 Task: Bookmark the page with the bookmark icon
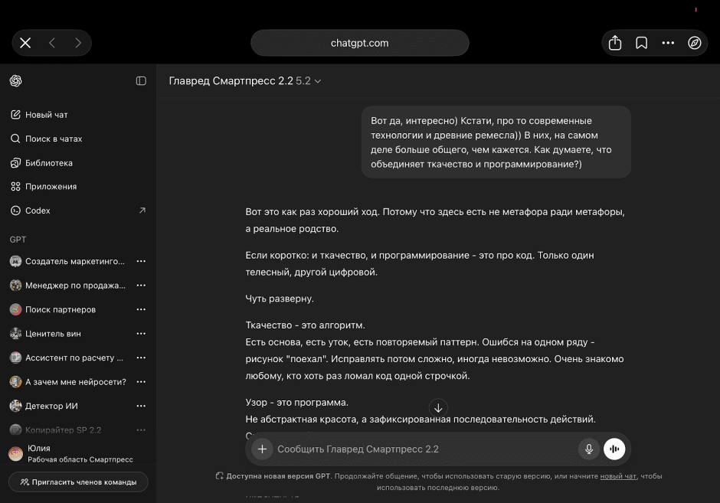[x=641, y=43]
